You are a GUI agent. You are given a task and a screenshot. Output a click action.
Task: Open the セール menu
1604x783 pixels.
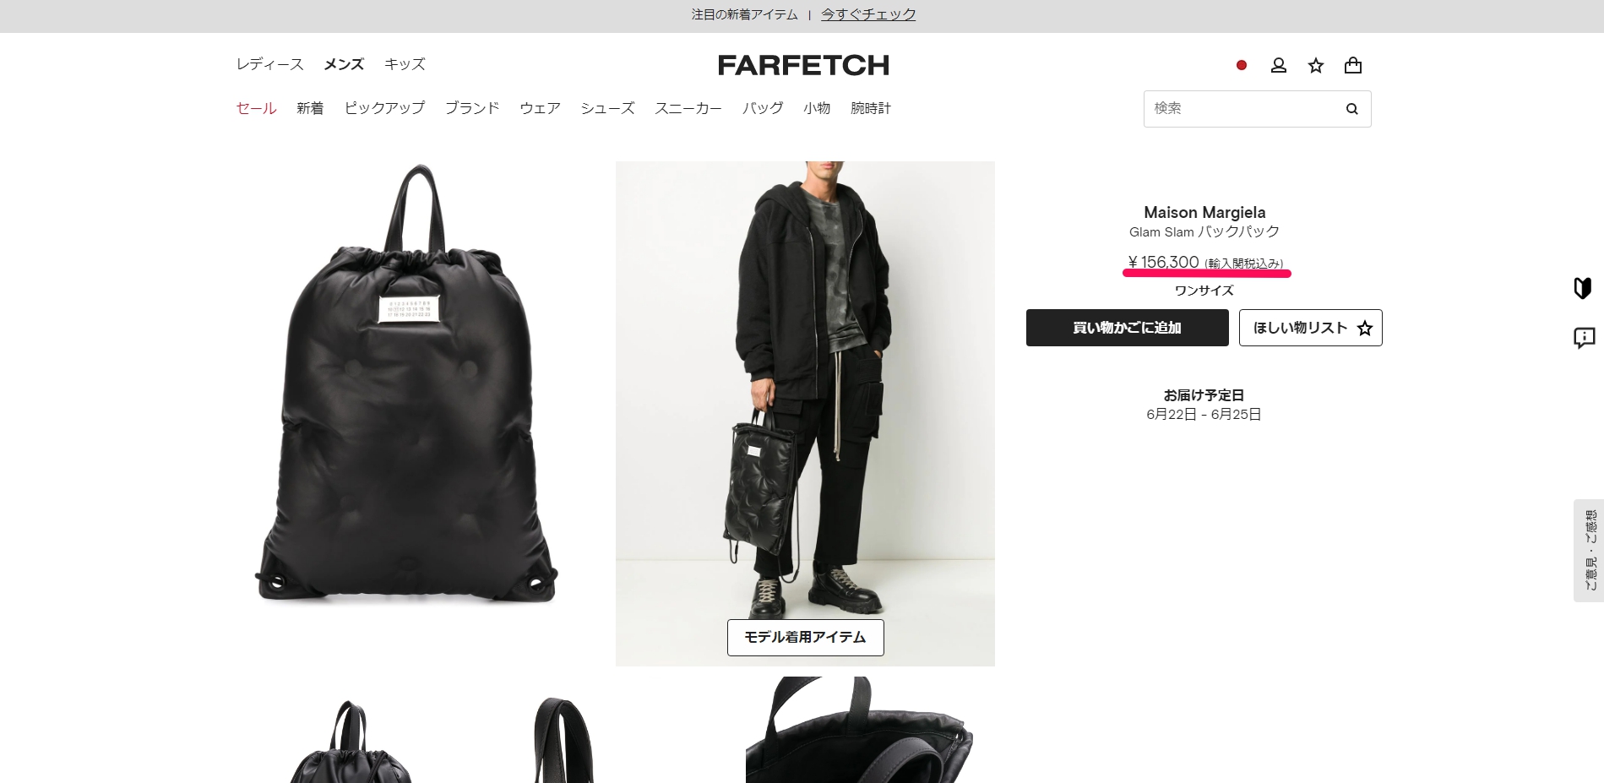[256, 108]
